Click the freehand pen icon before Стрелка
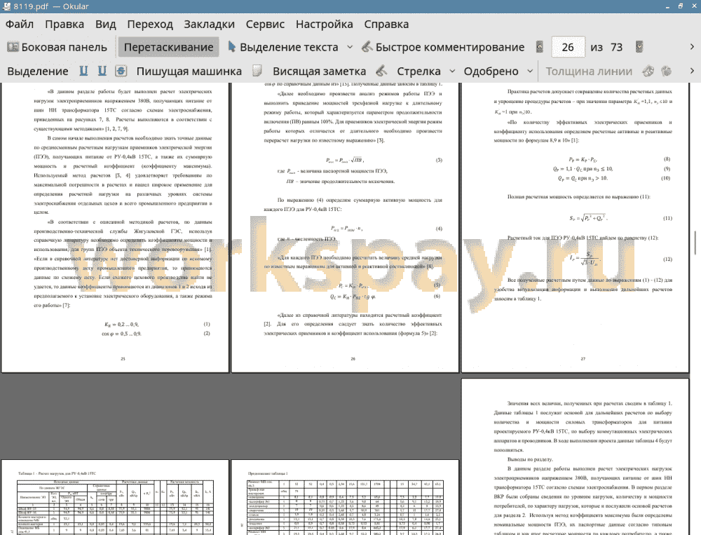This screenshot has width=701, height=535. [381, 71]
